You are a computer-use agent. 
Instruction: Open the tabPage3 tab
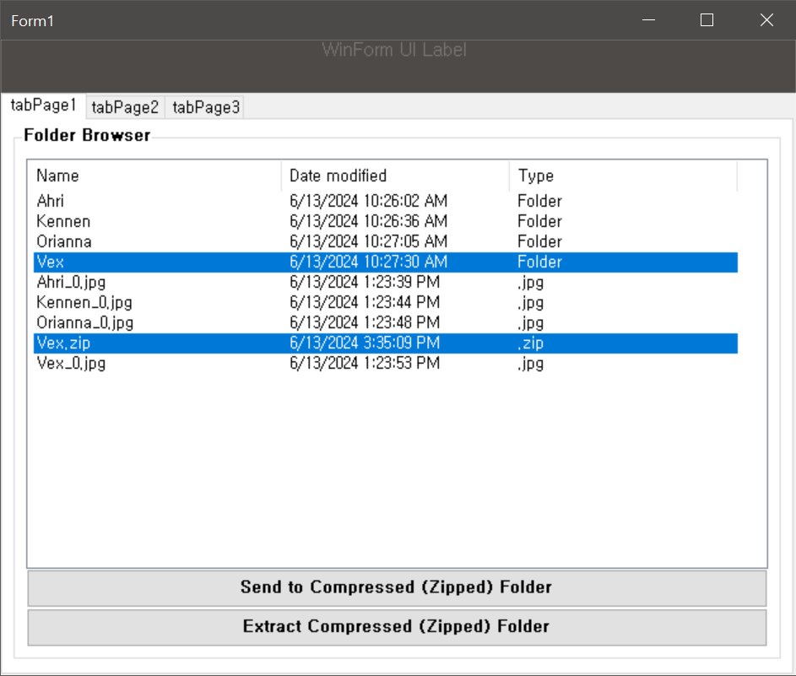pos(206,107)
